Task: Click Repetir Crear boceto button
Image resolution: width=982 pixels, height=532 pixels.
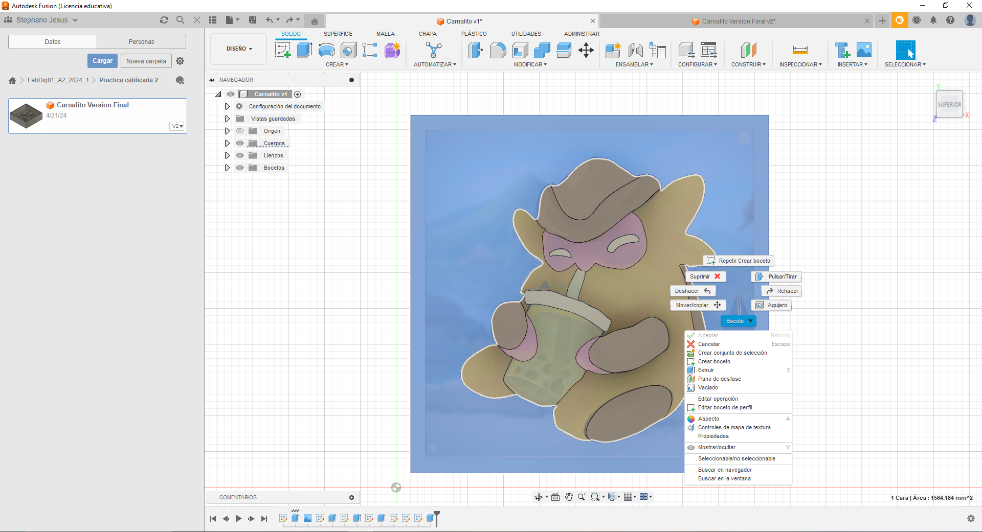Action: 739,261
